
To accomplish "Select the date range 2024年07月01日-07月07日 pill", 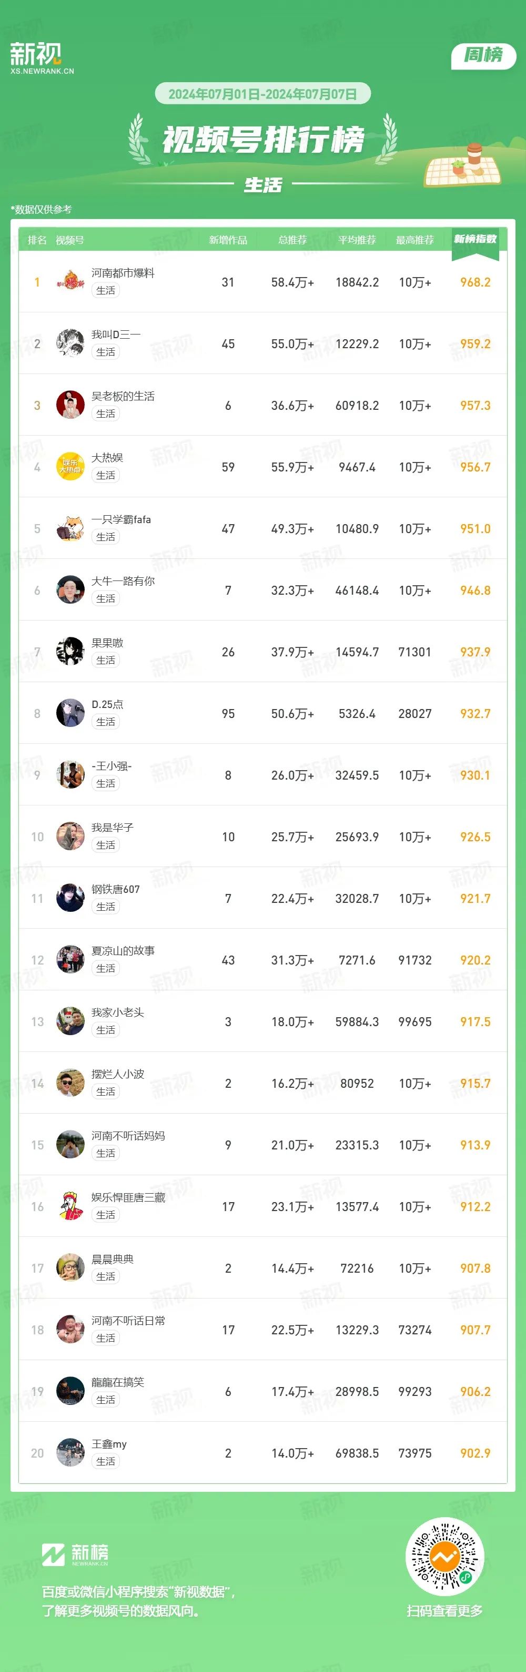I will [x=262, y=94].
